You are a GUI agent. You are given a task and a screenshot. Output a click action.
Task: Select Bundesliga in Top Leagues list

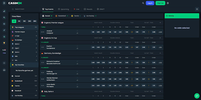[24, 40]
